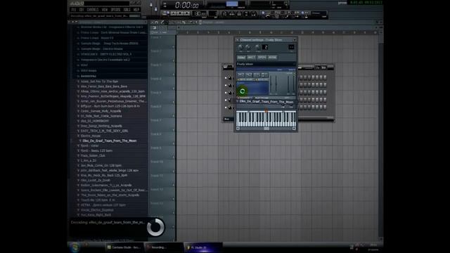The width and height of the screenshot is (450, 253).
Task: Select the EASY_TECH sample in the browser
Action: [x=104, y=131]
